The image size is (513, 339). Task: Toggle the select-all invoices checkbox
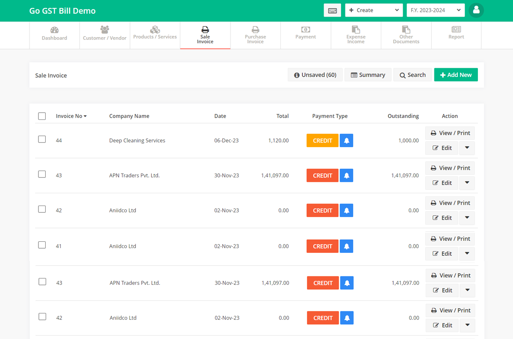[x=42, y=116]
